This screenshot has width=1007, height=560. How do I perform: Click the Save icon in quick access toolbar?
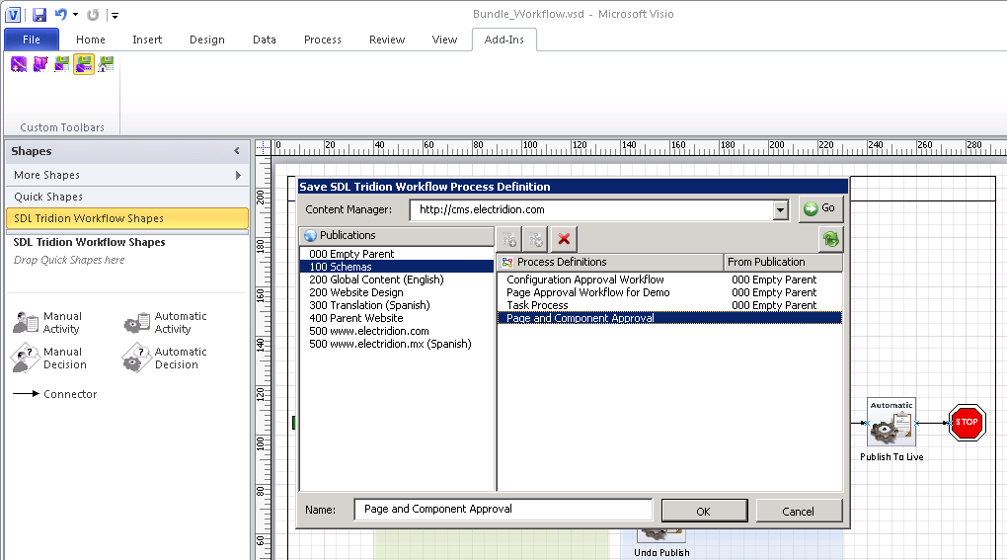pyautogui.click(x=39, y=15)
